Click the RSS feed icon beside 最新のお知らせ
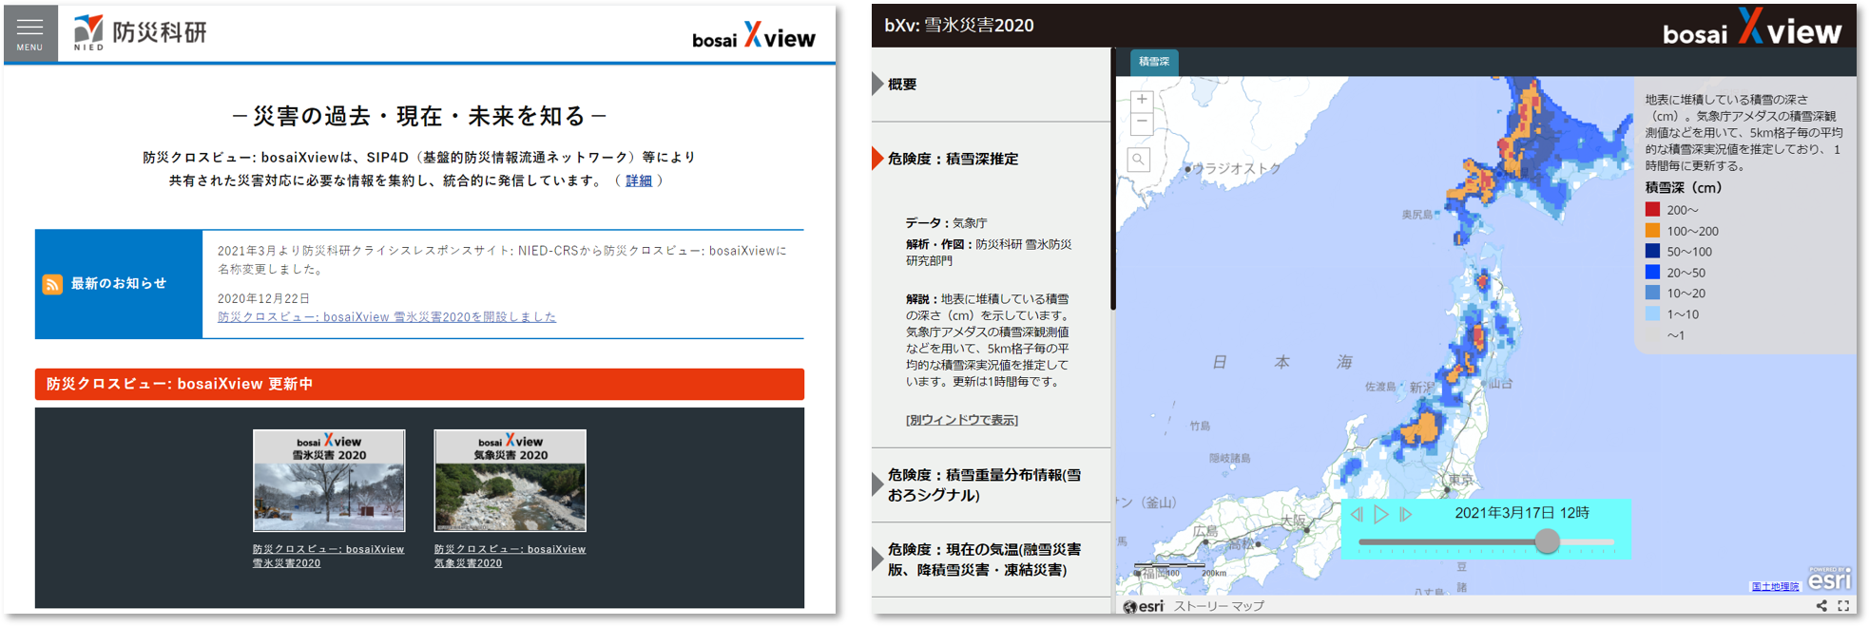 pyautogui.click(x=52, y=284)
